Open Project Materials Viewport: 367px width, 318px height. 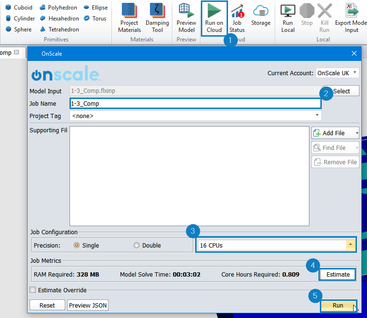(129, 18)
